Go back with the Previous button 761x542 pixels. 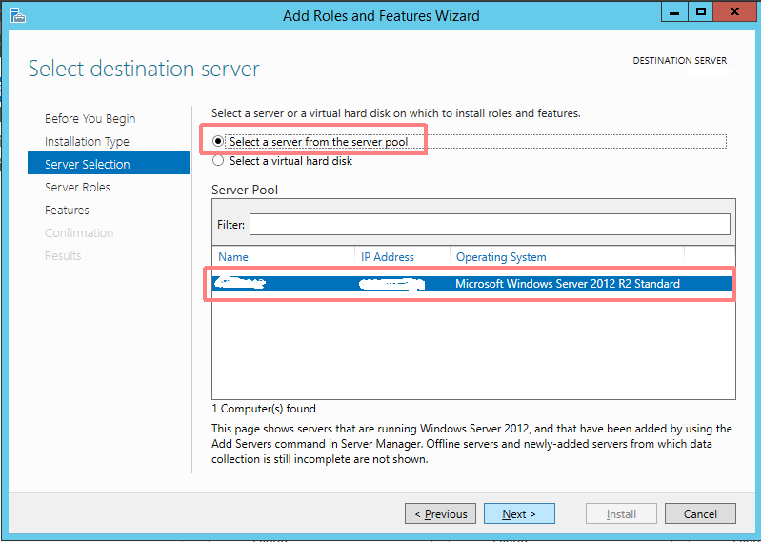tap(440, 513)
